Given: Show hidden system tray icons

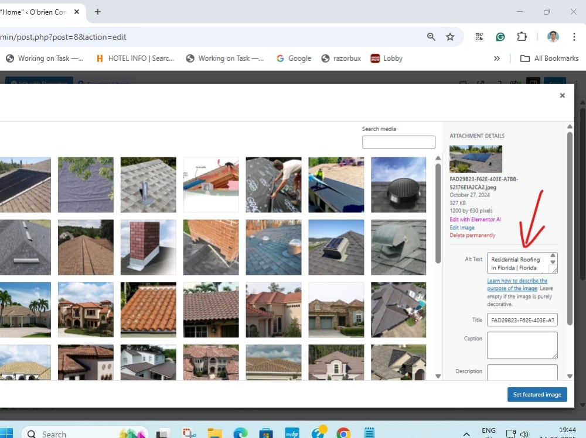Looking at the screenshot, I should tap(466, 434).
